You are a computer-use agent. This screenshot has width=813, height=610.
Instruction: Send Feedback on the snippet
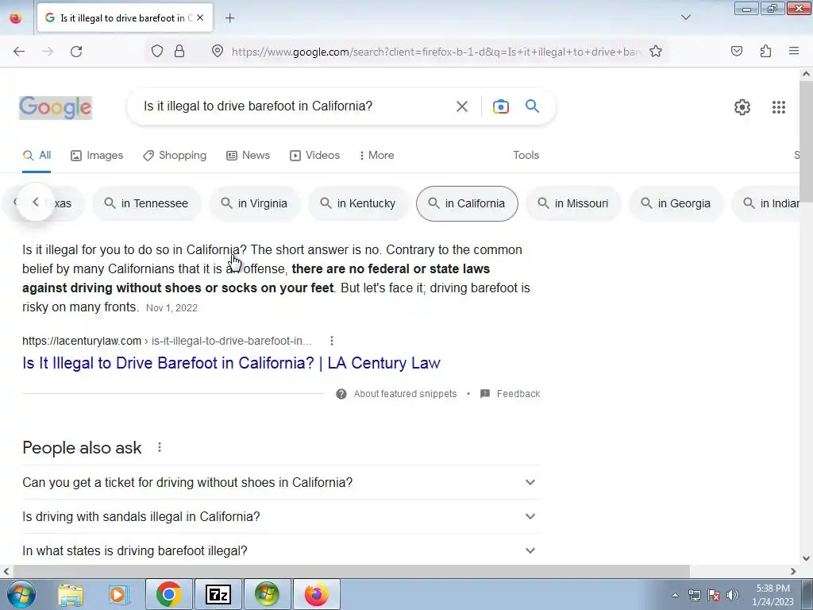click(511, 394)
